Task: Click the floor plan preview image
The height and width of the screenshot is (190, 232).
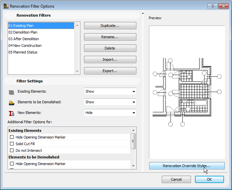Action: click(x=187, y=92)
